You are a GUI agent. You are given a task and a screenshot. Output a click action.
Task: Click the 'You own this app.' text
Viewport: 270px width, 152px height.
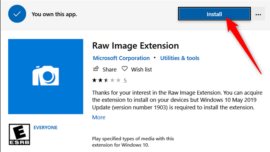(x=54, y=14)
